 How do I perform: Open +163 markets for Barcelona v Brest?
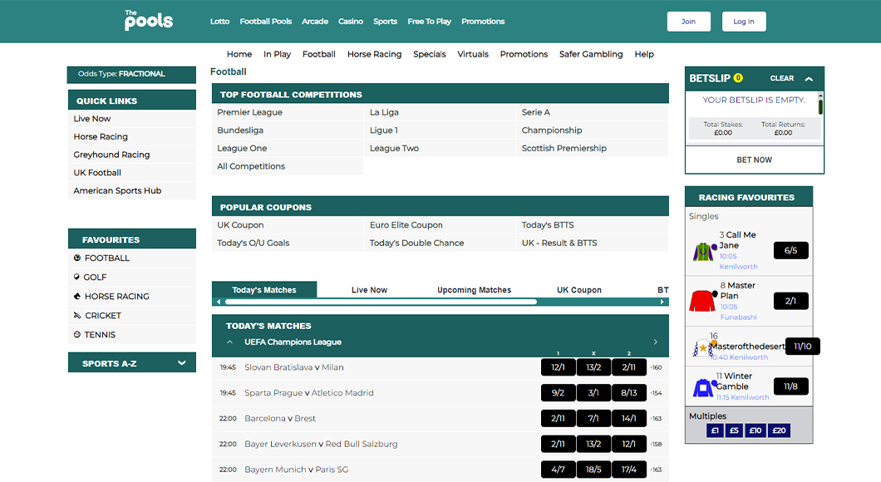pos(657,419)
